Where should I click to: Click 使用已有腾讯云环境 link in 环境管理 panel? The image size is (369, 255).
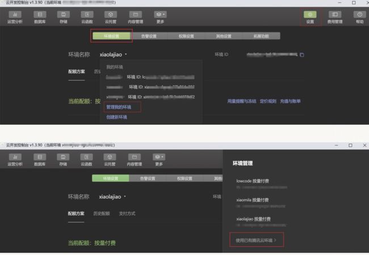coord(256,240)
